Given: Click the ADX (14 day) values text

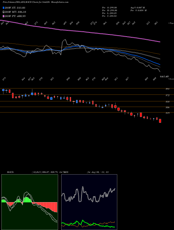Looking at the screenshot, I should (x=98, y=172).
